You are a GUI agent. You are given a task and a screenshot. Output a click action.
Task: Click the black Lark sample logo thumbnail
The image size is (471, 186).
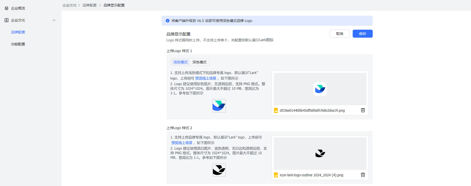coord(219,170)
